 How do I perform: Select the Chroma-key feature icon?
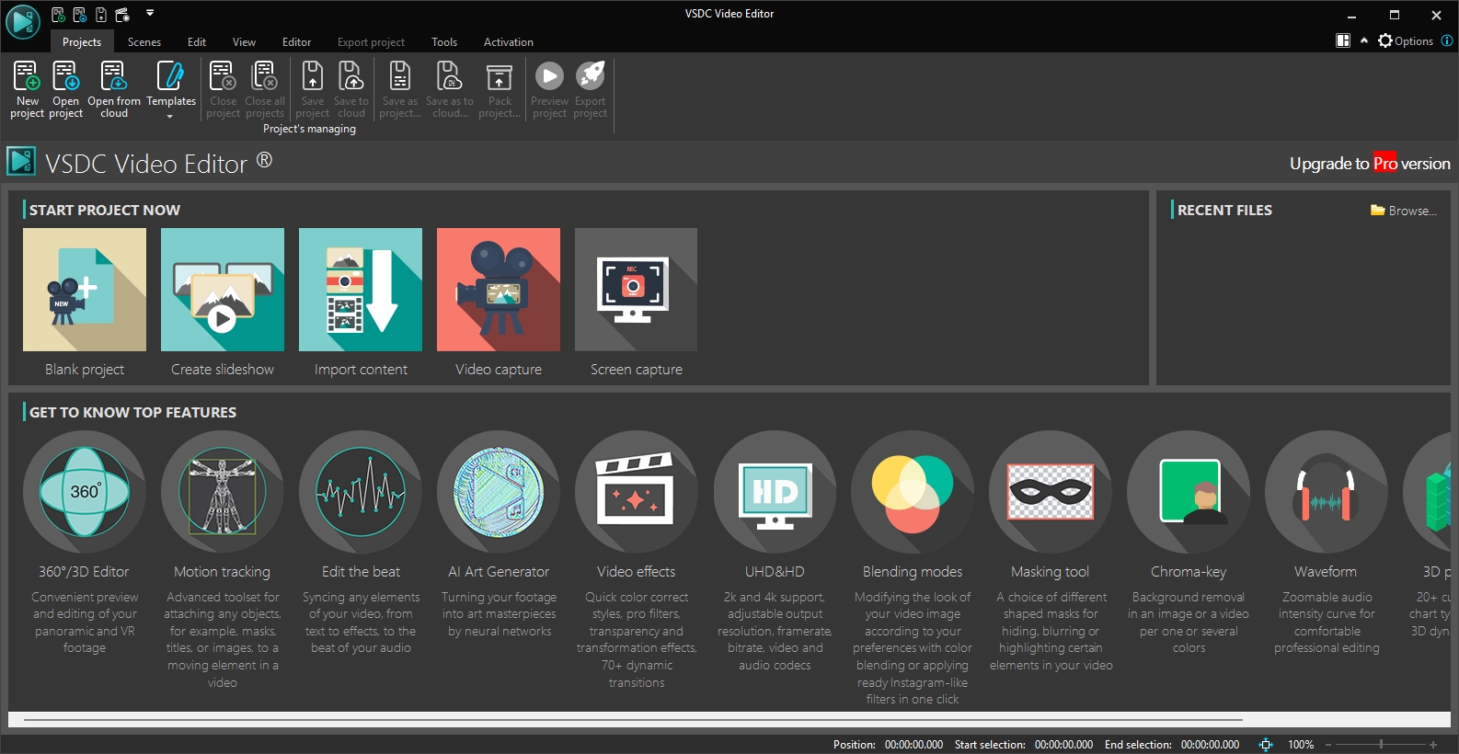pos(1189,492)
